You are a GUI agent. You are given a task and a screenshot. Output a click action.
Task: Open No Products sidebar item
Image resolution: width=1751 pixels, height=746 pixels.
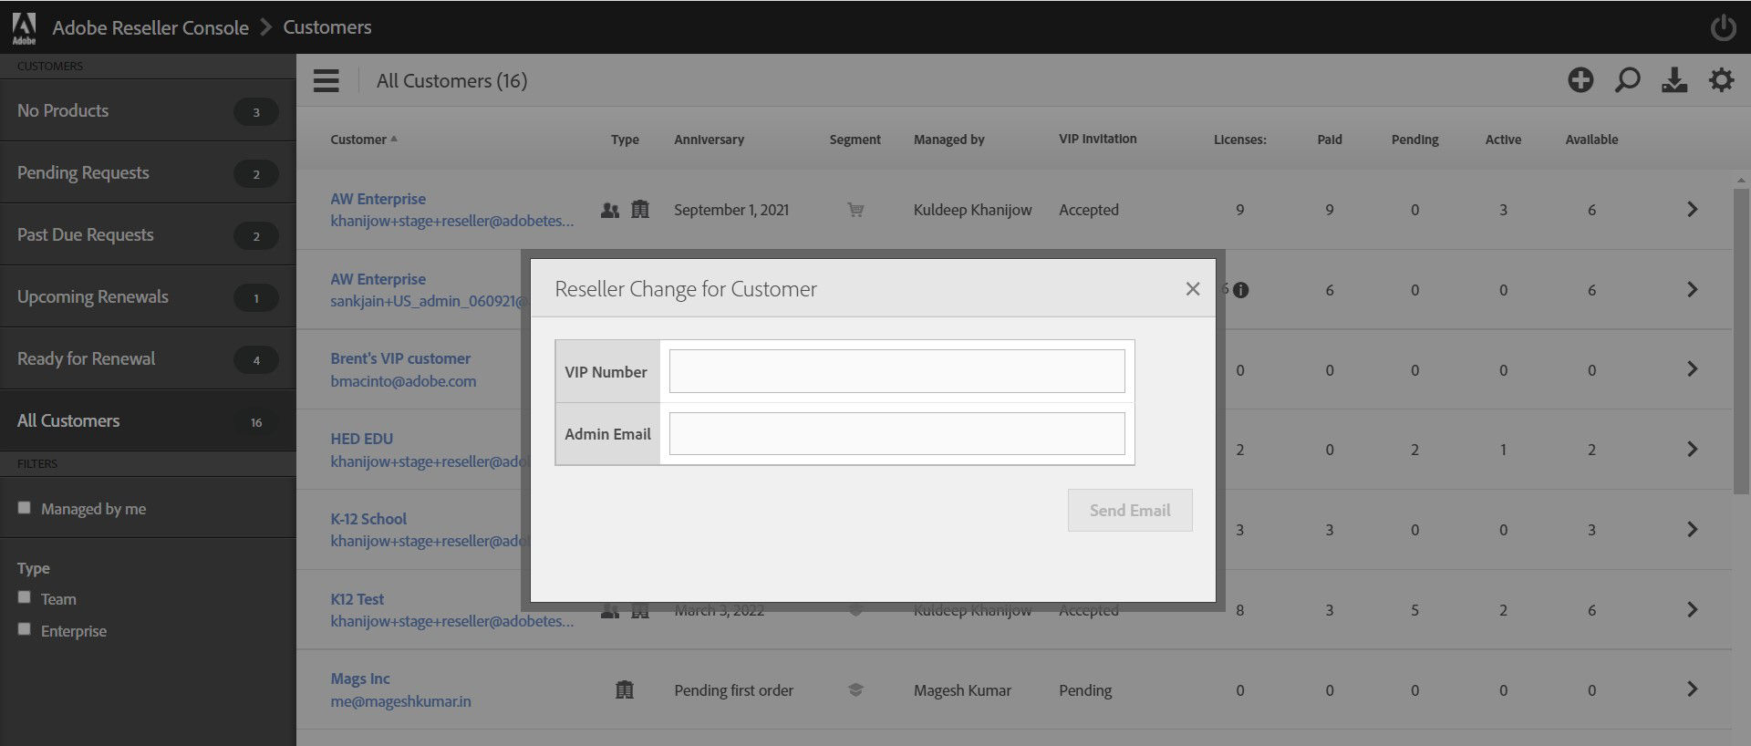(x=148, y=111)
